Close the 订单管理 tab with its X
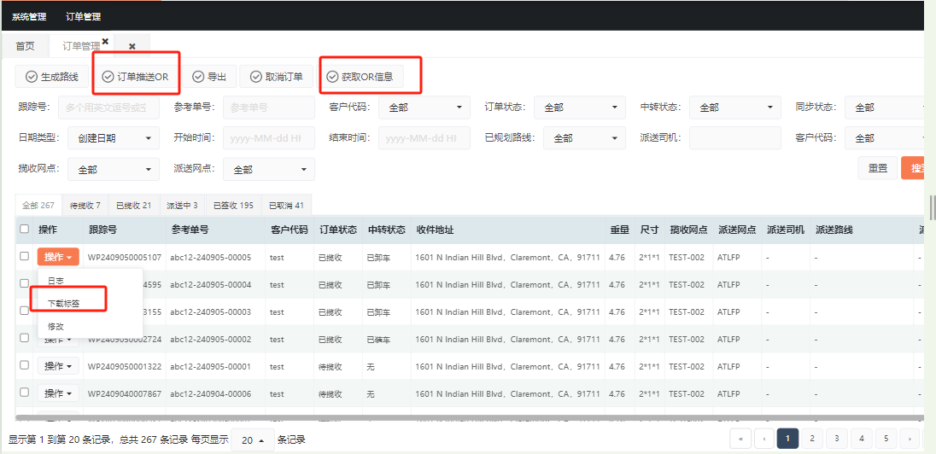 tap(105, 41)
